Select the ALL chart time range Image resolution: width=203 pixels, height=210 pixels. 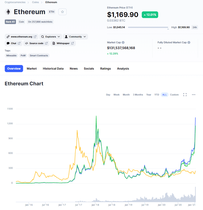tap(165, 95)
